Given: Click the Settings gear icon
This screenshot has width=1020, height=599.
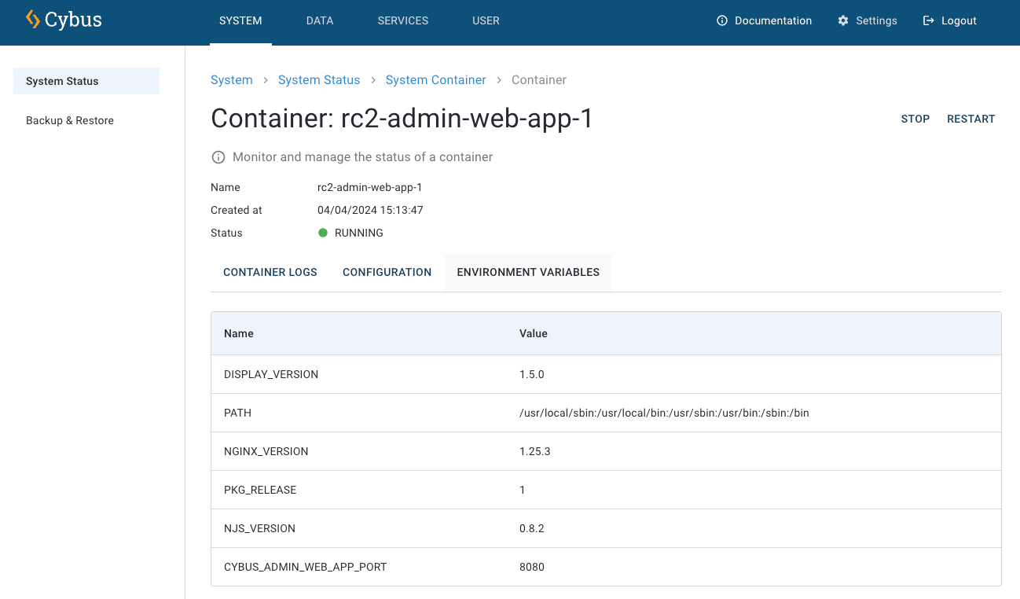Looking at the screenshot, I should 843,21.
